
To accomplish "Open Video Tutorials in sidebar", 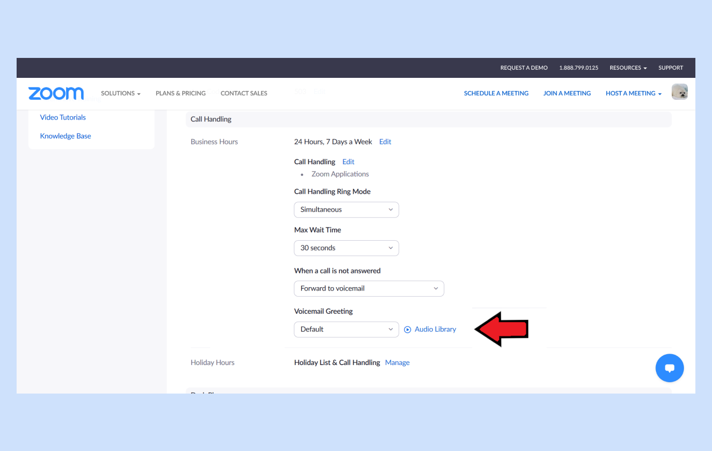I will coord(63,117).
